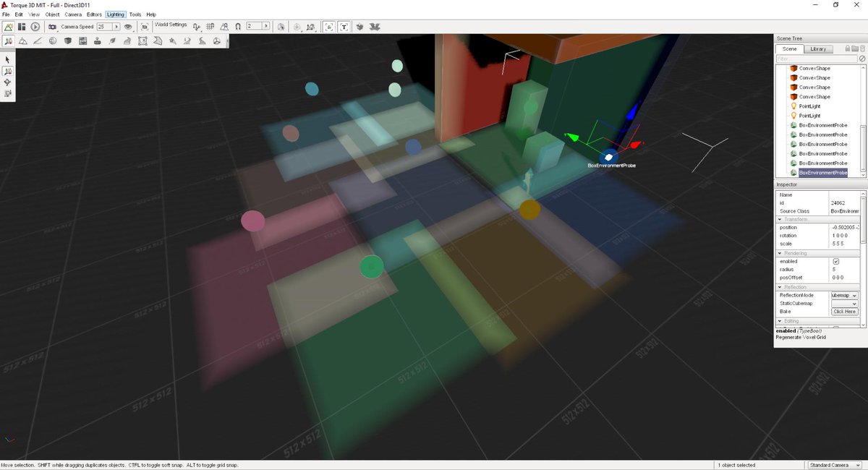The width and height of the screenshot is (868, 470).
Task: Toggle grid snapping icon
Action: pos(210,27)
